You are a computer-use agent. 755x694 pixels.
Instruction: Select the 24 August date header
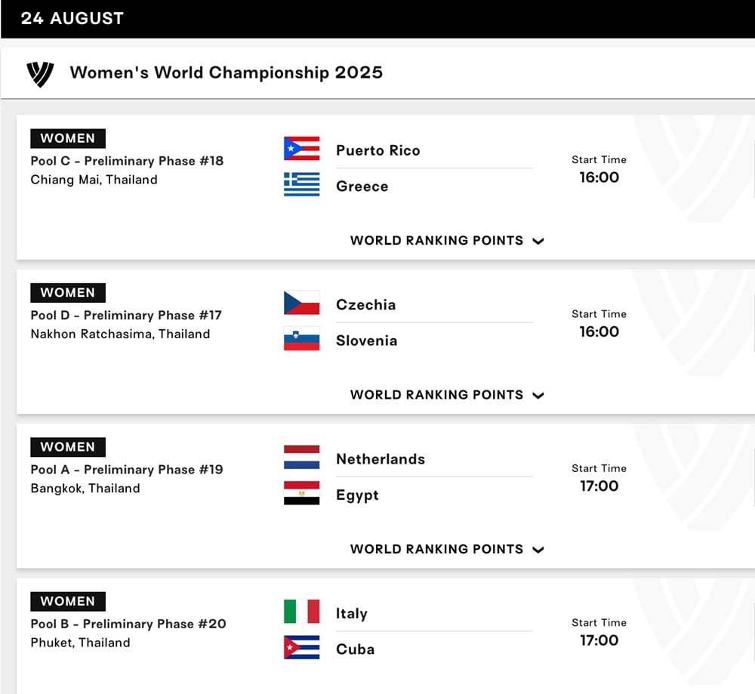click(72, 18)
